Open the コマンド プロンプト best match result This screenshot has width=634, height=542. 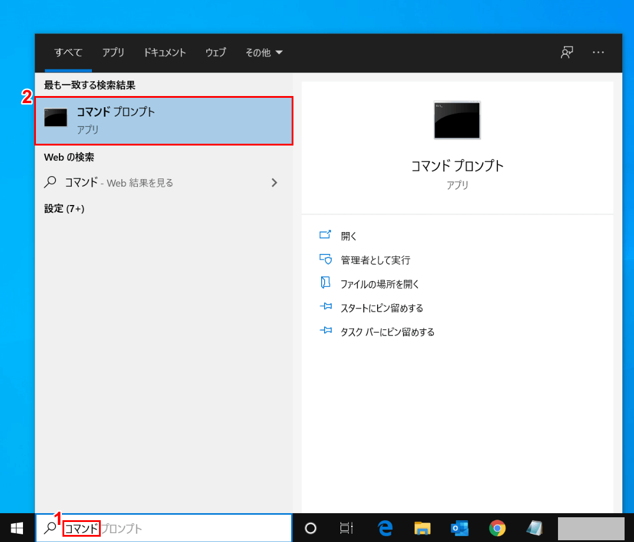tap(164, 120)
